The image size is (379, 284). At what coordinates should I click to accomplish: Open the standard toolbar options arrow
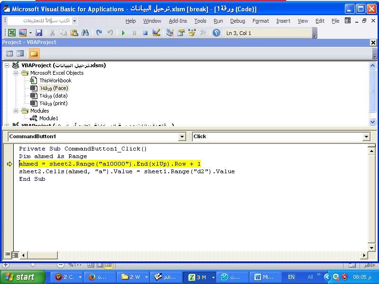pos(315,33)
